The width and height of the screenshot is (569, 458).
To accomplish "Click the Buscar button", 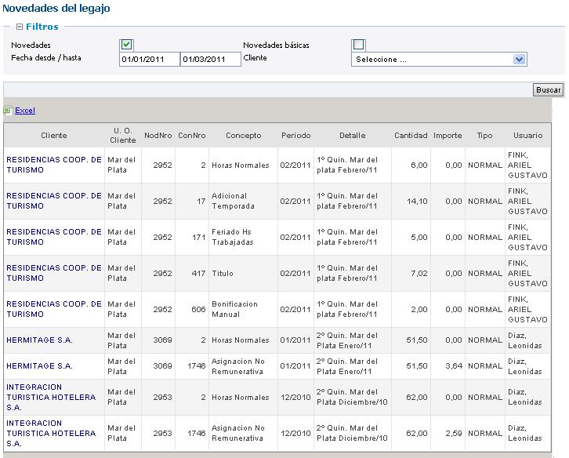I will [548, 90].
